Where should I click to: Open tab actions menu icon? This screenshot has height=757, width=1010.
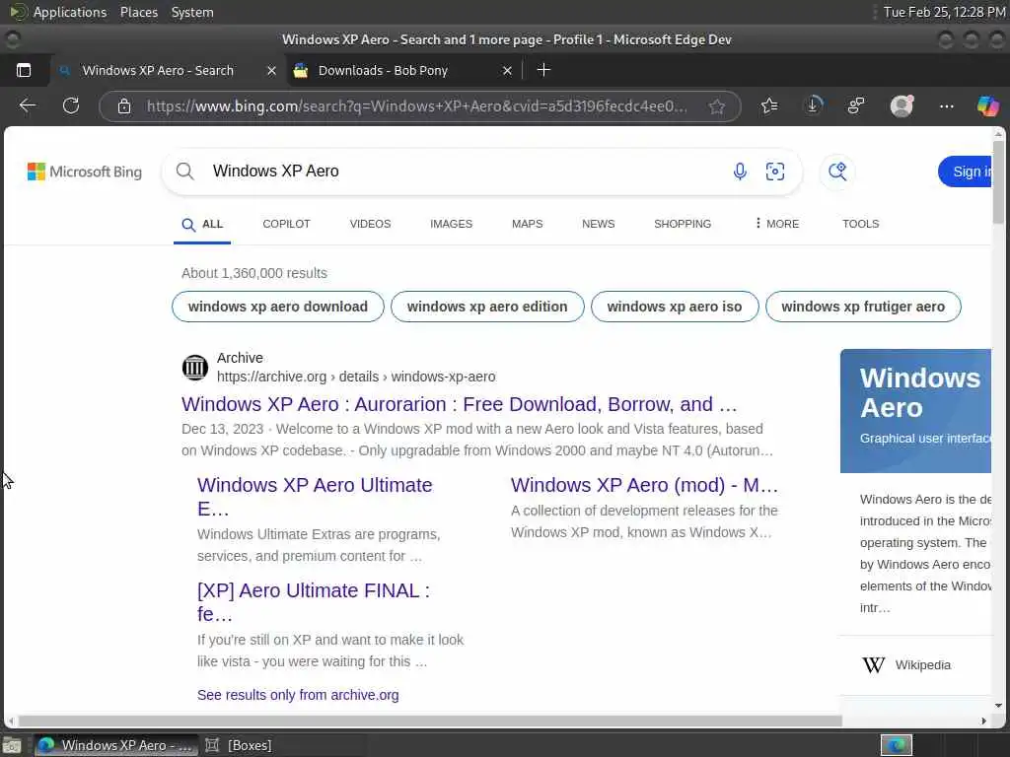tap(24, 70)
